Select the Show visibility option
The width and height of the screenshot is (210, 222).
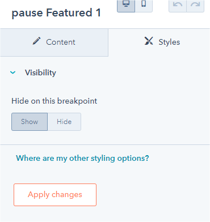pos(30,122)
